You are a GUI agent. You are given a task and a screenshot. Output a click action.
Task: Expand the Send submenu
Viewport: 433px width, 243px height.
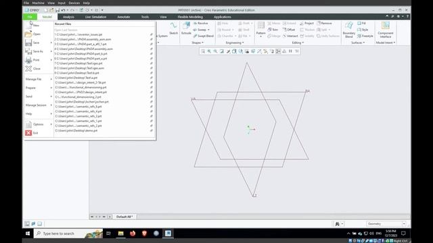point(39,97)
